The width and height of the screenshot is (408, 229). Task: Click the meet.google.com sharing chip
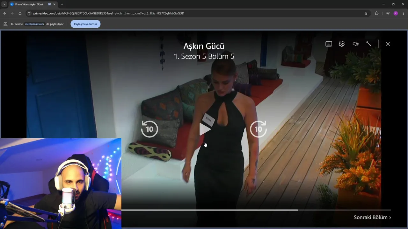34,24
